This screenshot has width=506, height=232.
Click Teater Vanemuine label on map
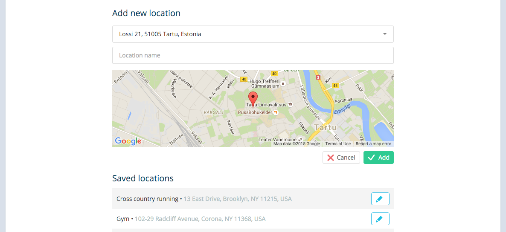coord(277,140)
